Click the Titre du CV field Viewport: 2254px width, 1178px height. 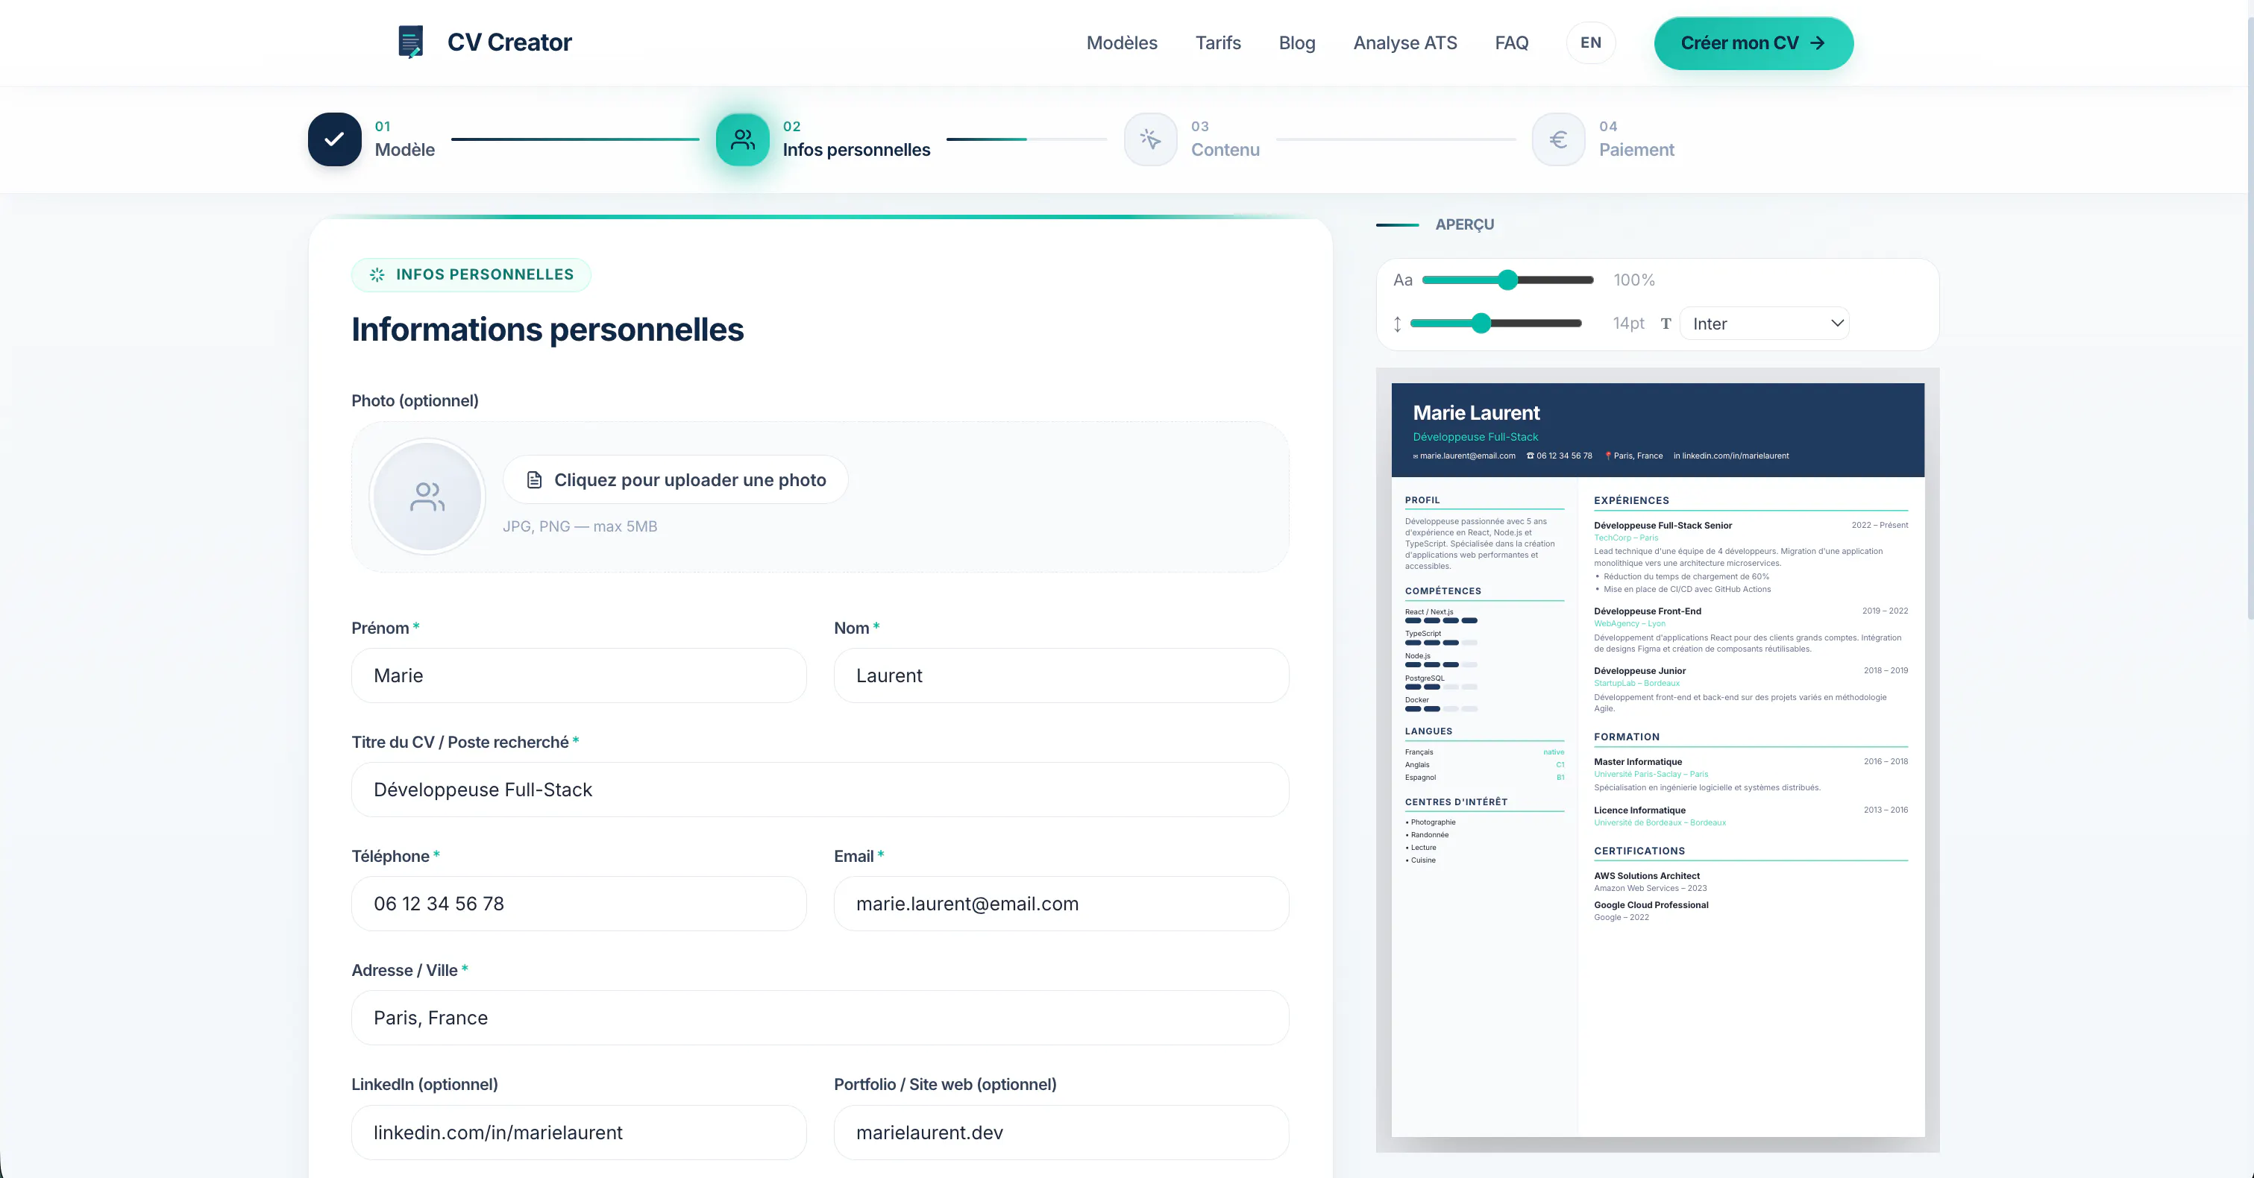tap(820, 790)
